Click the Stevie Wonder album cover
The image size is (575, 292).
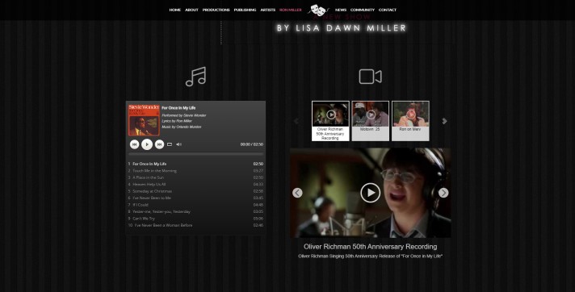pos(144,120)
